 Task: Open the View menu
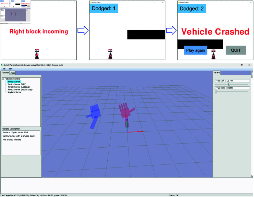[10, 69]
